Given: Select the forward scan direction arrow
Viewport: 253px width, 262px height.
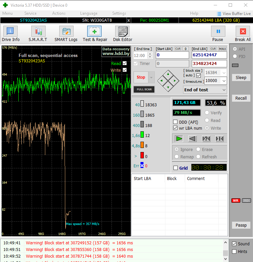Looking at the screenshot, I should [179, 139].
